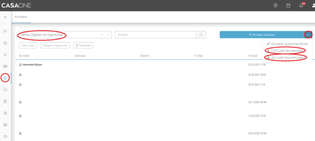Image resolution: width=315 pixels, height=141 pixels.
Task: Choose 'XLS Liste herunterladen' menu entry
Action: [286, 58]
